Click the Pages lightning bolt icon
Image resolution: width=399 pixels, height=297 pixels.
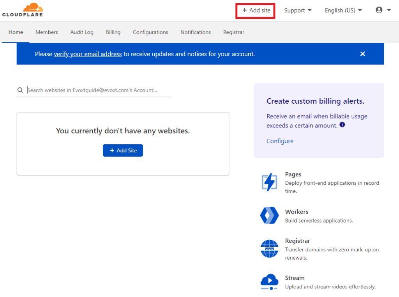269,182
